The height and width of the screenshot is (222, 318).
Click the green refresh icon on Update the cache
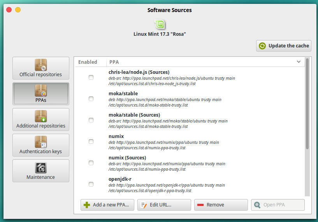pyautogui.click(x=262, y=46)
